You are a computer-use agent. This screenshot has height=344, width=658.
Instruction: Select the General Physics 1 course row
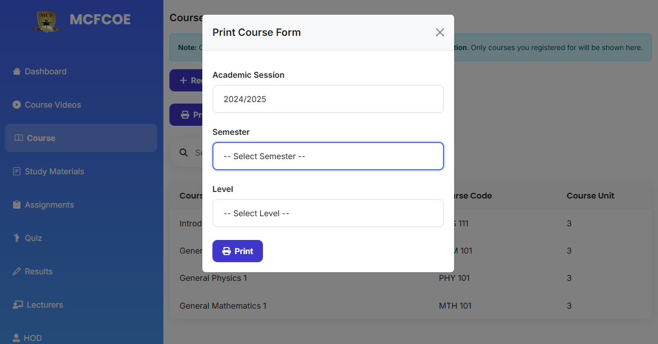click(213, 278)
